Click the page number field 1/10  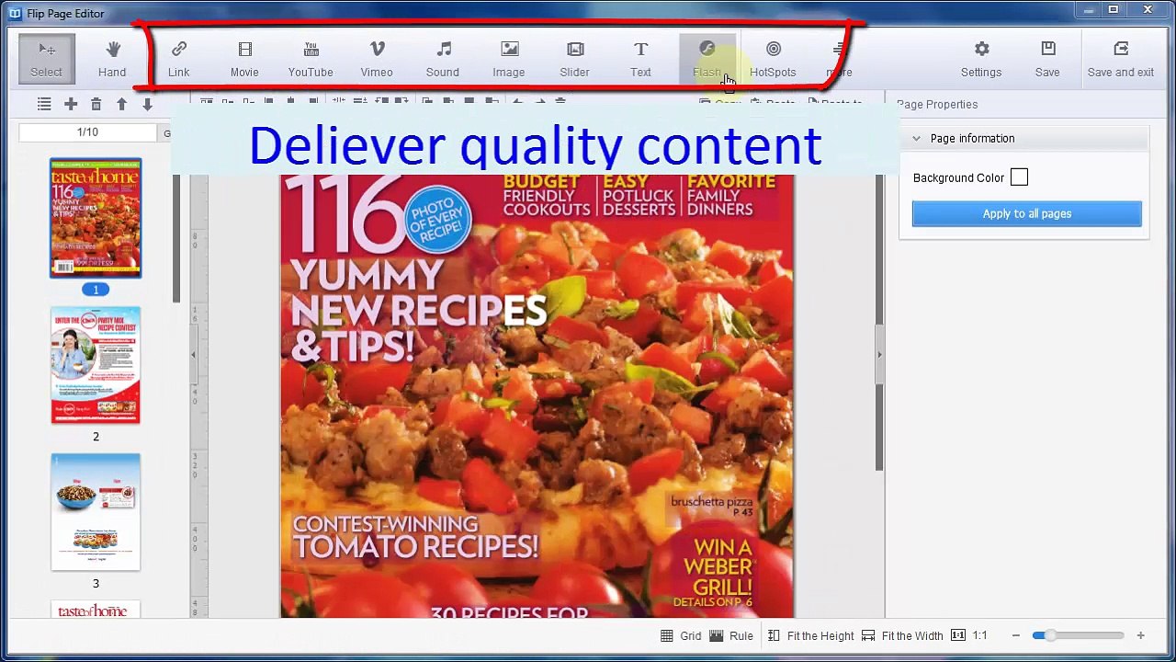(87, 132)
